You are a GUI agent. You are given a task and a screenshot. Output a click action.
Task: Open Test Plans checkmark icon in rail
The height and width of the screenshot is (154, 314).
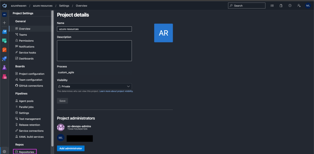[x=4, y=41]
